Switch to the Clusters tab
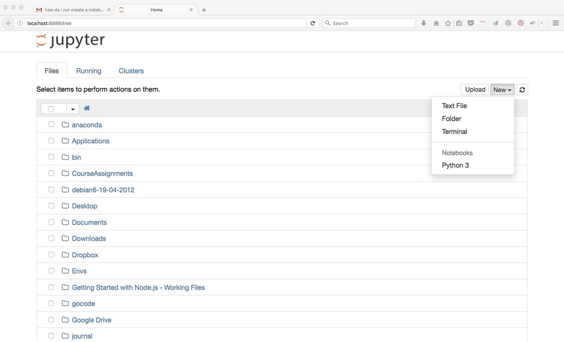564x342 pixels. click(131, 71)
